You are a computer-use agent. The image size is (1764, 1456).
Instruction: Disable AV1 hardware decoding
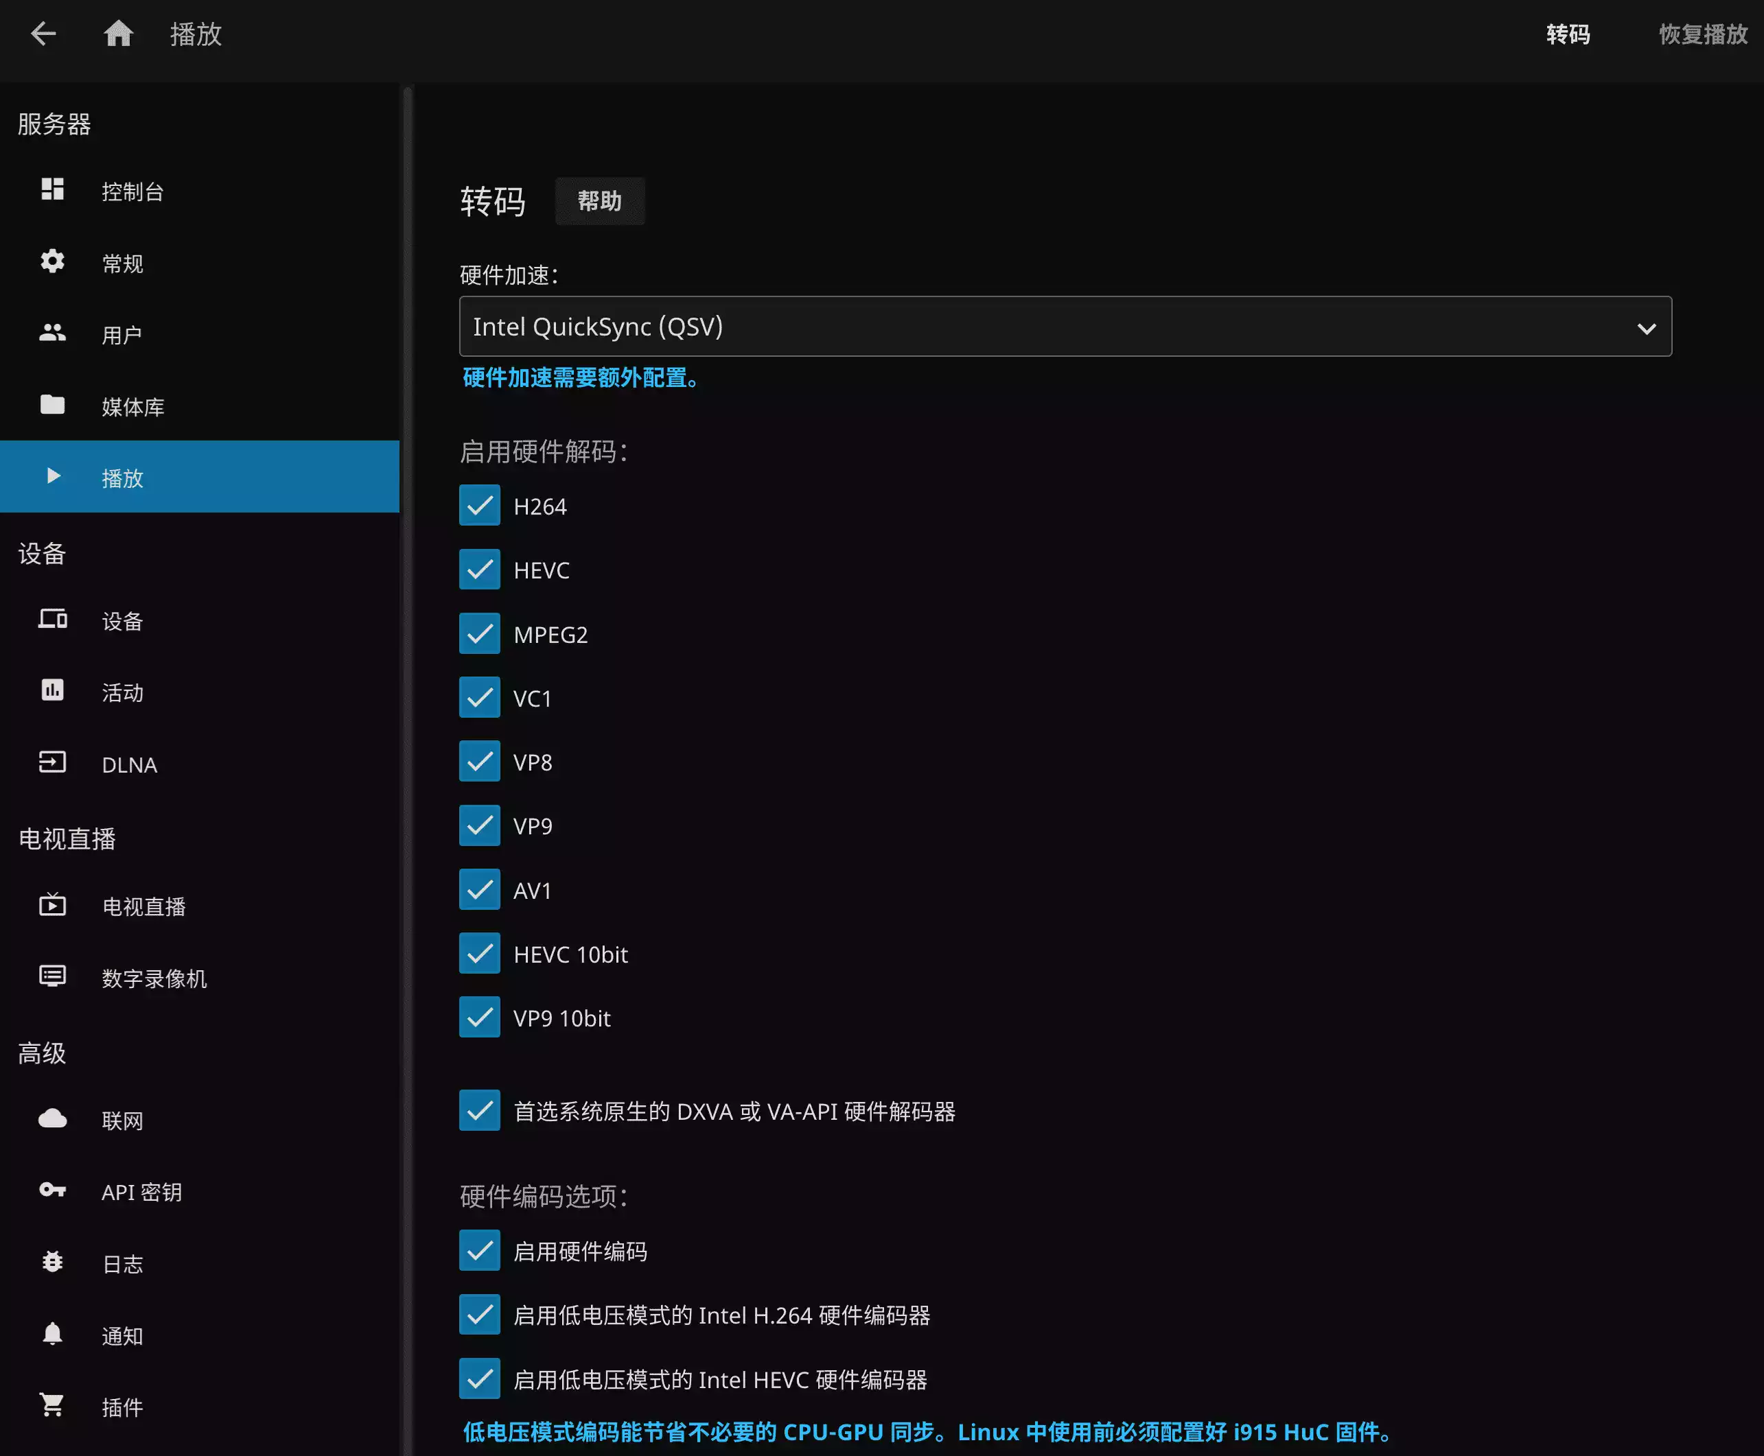click(x=479, y=890)
